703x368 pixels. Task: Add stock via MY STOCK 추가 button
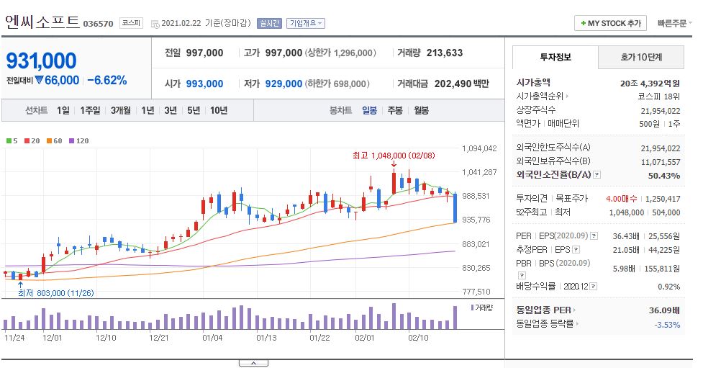pyautogui.click(x=610, y=23)
